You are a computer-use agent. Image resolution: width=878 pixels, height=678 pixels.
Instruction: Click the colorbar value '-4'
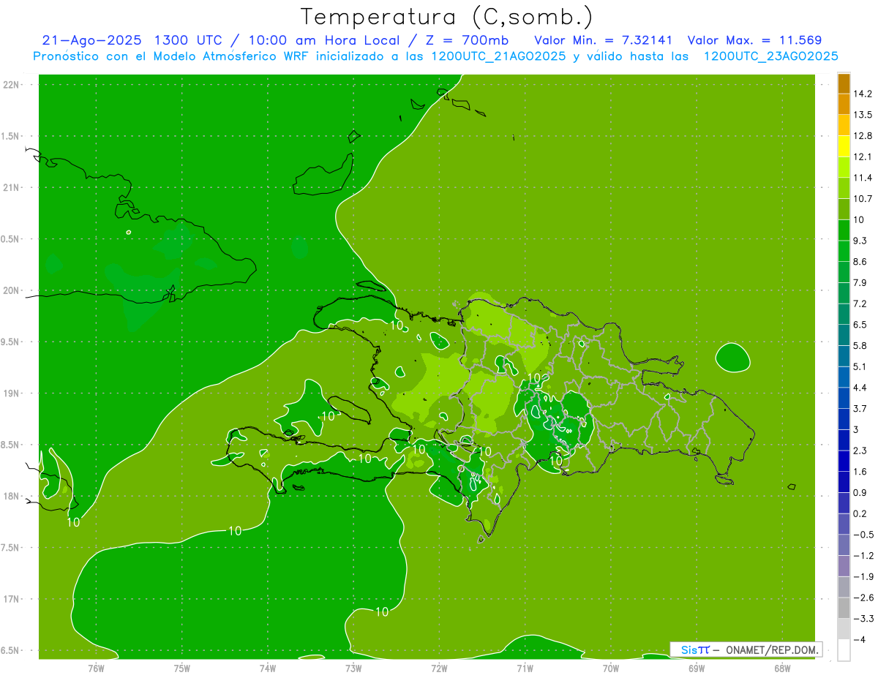tap(860, 639)
